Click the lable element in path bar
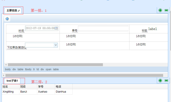 [56, 69]
